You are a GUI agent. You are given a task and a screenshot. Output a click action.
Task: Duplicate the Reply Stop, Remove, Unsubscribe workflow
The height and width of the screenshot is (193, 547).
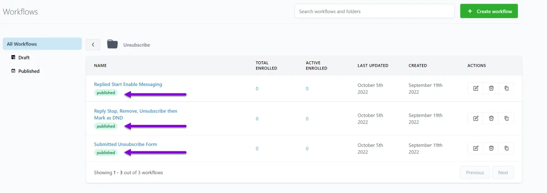tap(506, 119)
